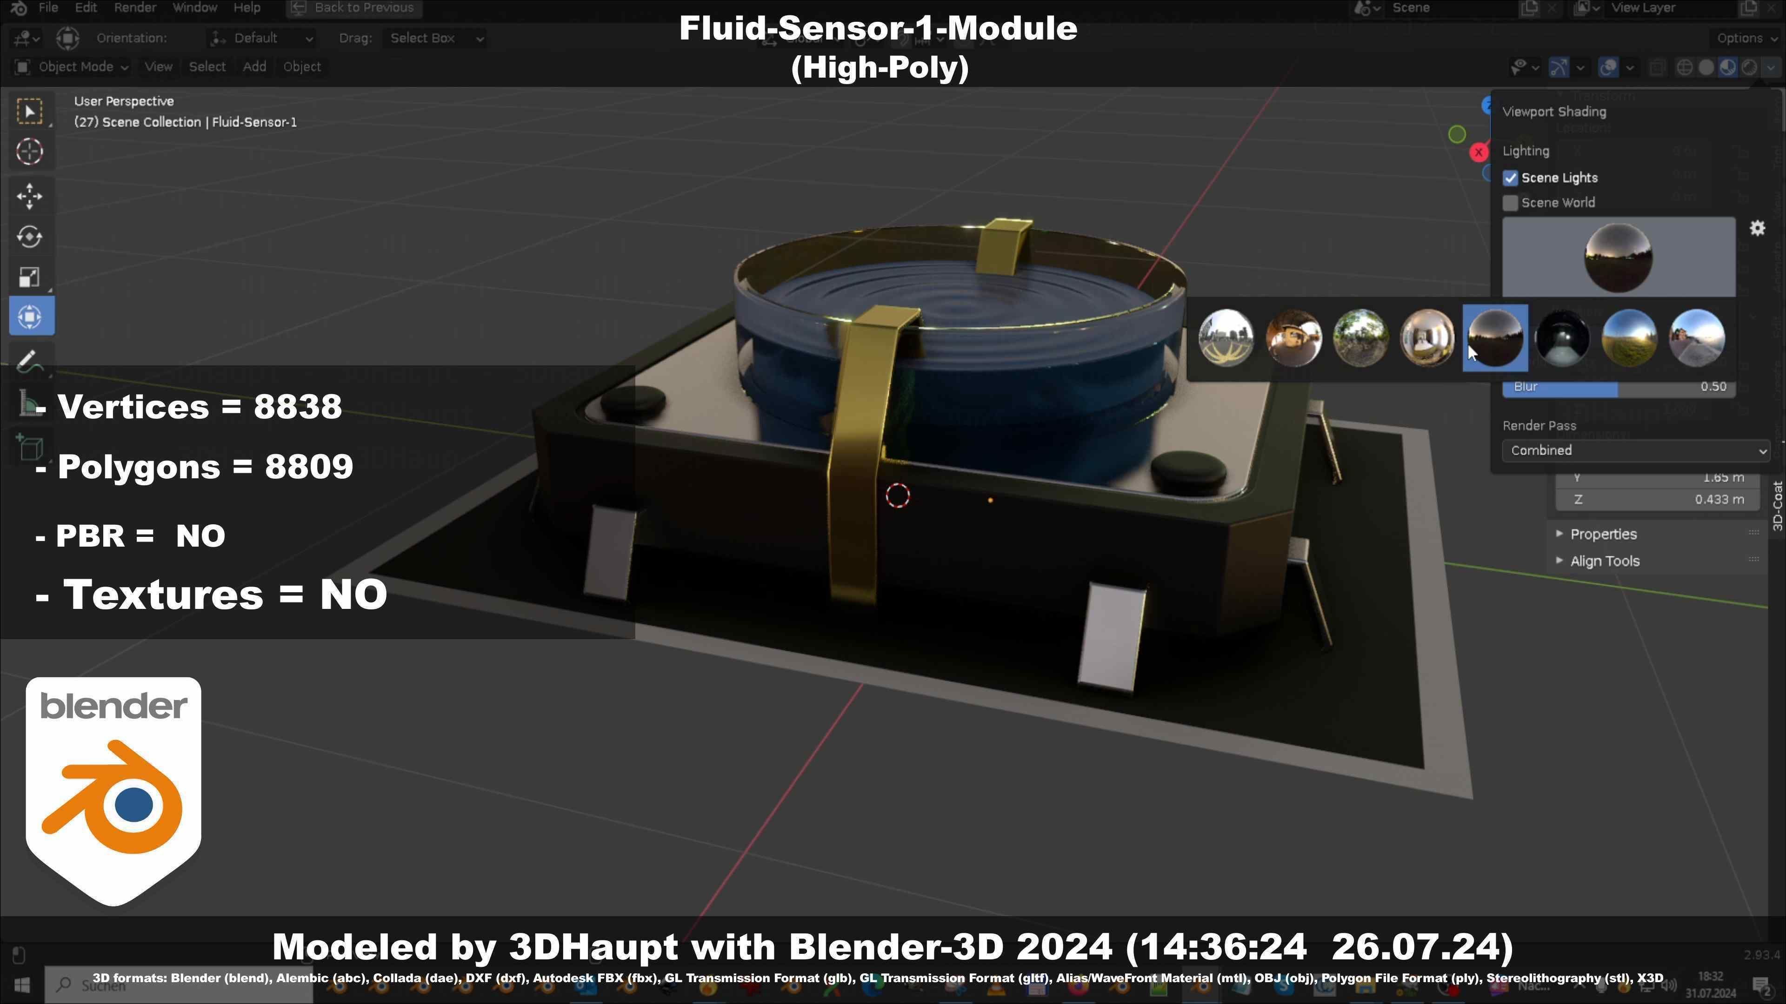This screenshot has height=1004, width=1786.
Task: Open the viewport View menu
Action: [158, 66]
